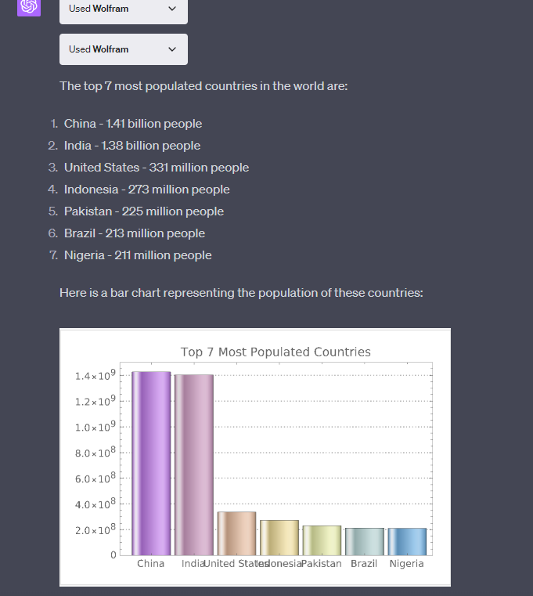
Task: Select the pink India bar in the chart
Action: click(194, 464)
